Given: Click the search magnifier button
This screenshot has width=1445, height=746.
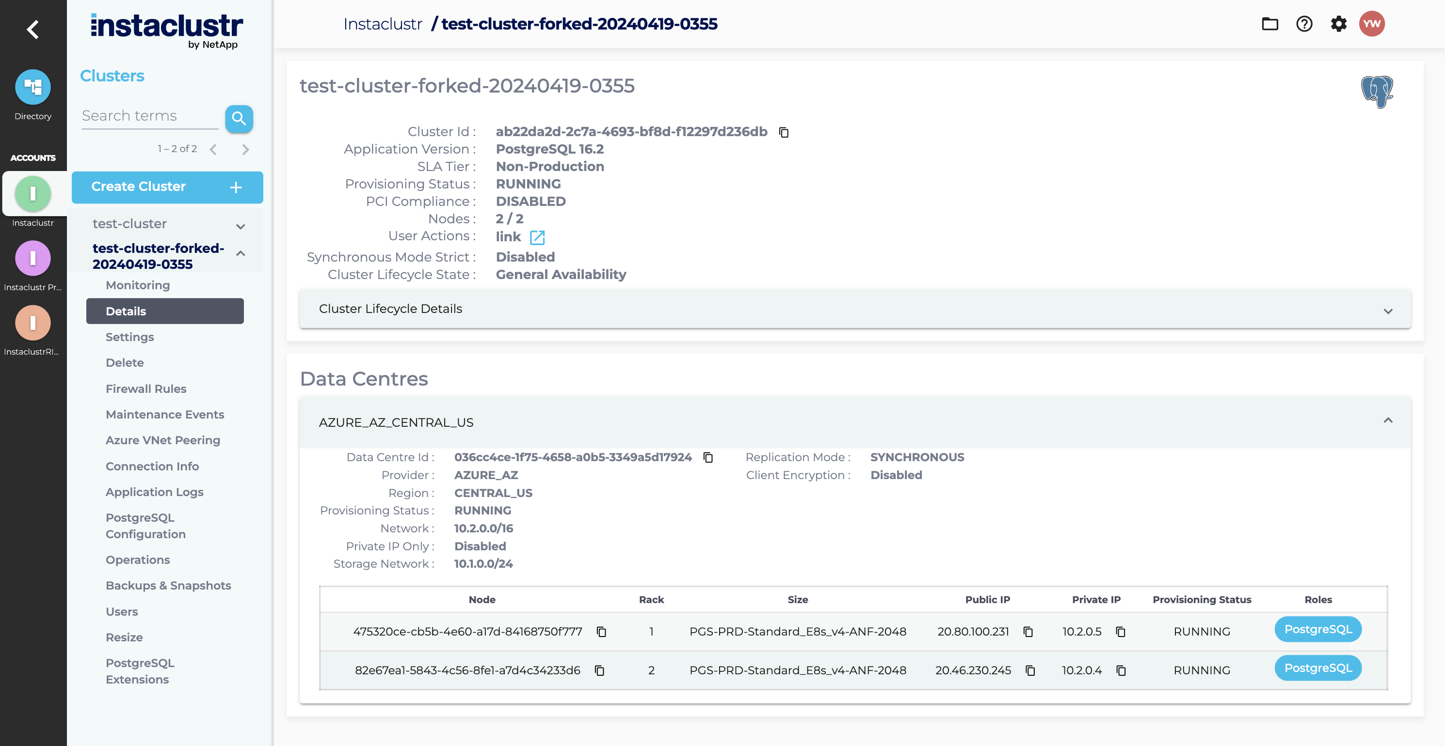Looking at the screenshot, I should coord(239,118).
